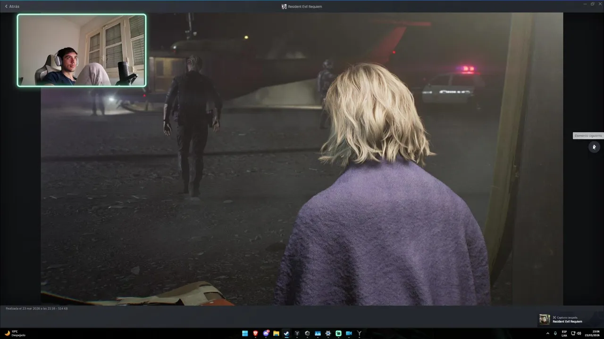The image size is (604, 339).
Task: Click the 'Realizada el 23 mar 2026' caption
Action: [x=36, y=308]
